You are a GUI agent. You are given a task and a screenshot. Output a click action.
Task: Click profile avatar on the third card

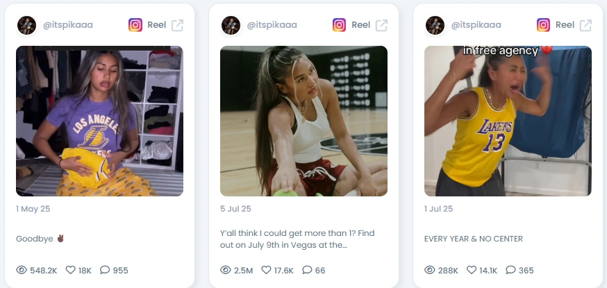pos(435,26)
